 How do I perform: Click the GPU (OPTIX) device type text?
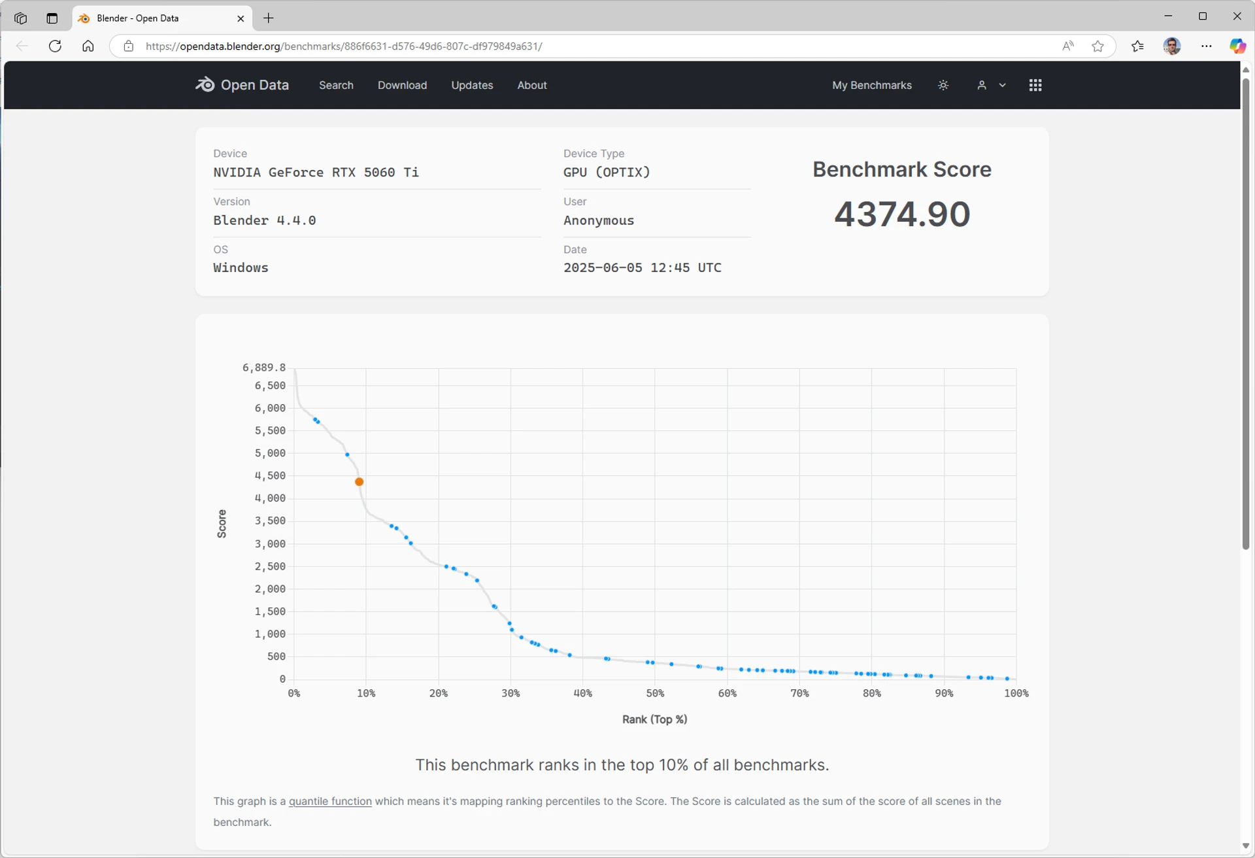point(607,173)
